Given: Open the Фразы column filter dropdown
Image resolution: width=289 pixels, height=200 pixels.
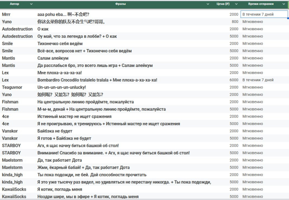Looking at the screenshot, I should 208,4.
